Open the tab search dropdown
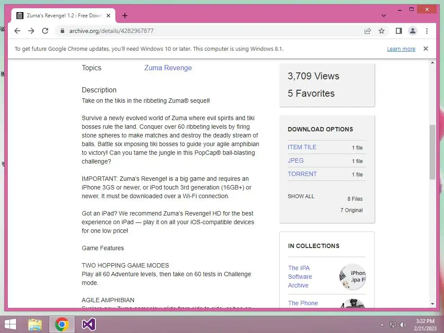This screenshot has height=333, width=444. click(384, 16)
